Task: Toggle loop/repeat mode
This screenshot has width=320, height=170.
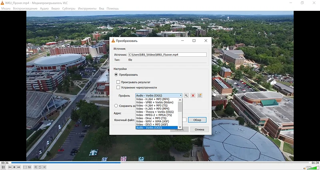Action: [40, 167]
